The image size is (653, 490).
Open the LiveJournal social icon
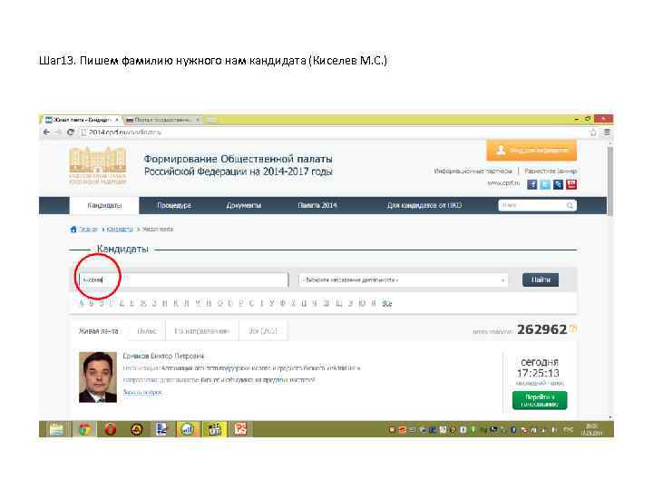tap(558, 184)
